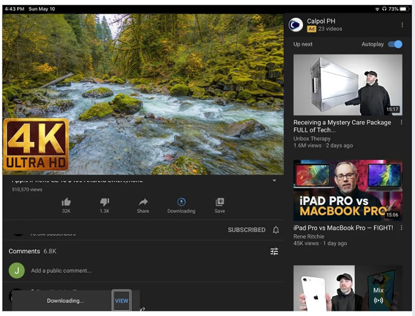Open the Calpol PH ad options menu
Screen dimensions: 415x316
pos(402,25)
